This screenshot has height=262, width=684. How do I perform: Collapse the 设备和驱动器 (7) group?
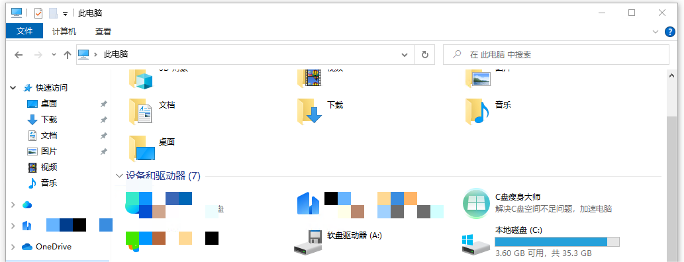click(119, 176)
